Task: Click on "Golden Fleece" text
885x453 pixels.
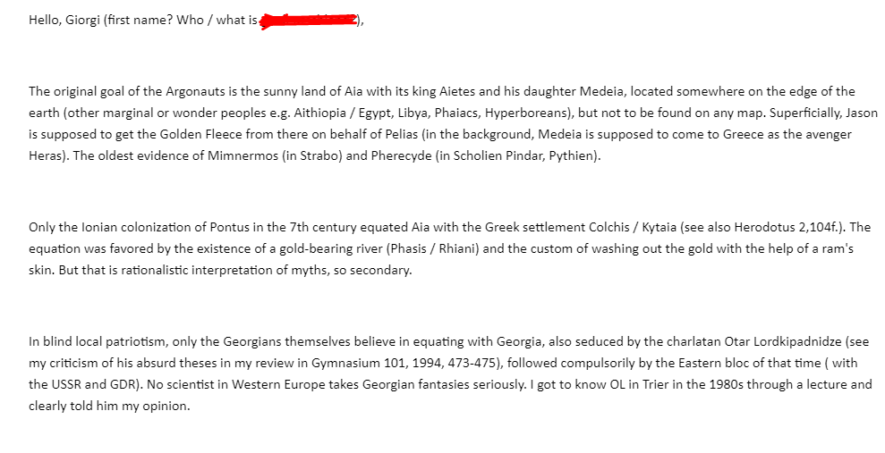Action: pyautogui.click(x=195, y=135)
